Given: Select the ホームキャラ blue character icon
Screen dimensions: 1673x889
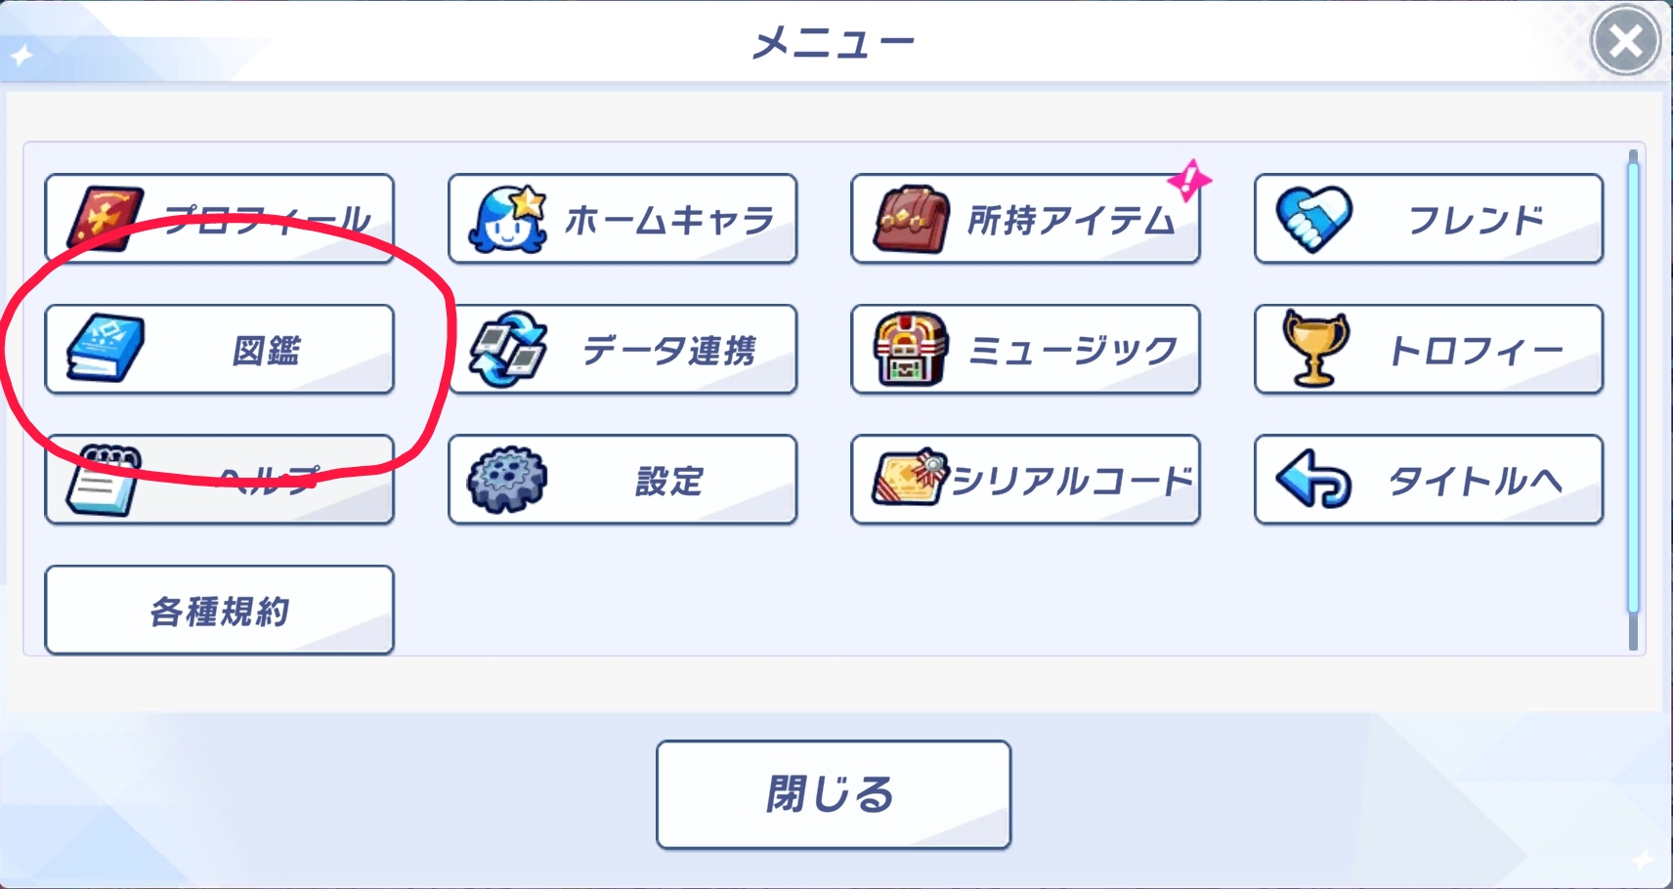Looking at the screenshot, I should 507,219.
